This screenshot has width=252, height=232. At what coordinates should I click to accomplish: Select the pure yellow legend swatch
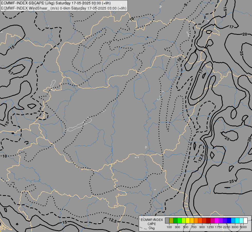pos(188,220)
